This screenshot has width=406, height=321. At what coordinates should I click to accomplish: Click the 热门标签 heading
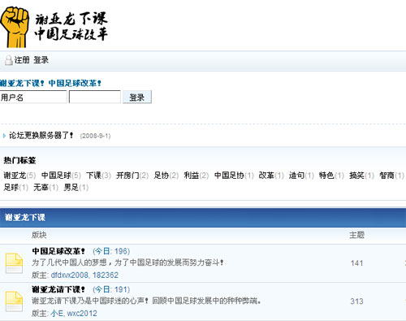pos(19,160)
